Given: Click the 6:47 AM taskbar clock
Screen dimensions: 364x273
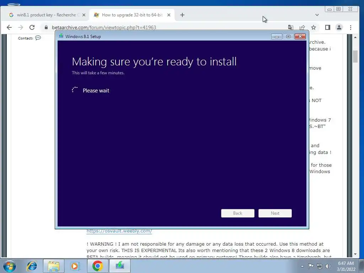Looking at the screenshot, I should tap(346, 266).
